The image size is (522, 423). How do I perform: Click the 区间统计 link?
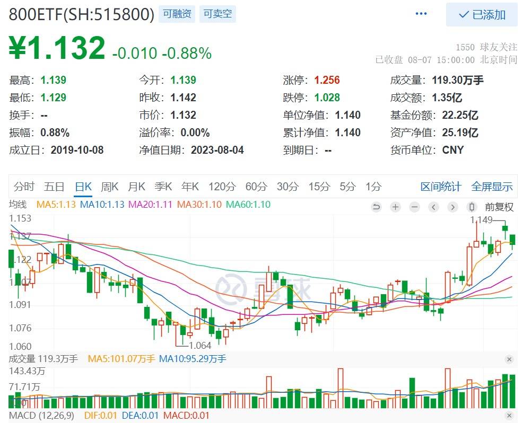tap(441, 187)
